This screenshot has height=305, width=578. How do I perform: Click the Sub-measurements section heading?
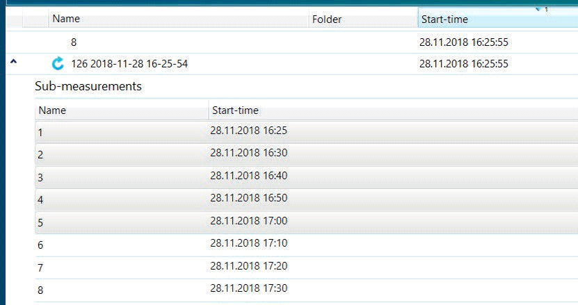pos(88,87)
